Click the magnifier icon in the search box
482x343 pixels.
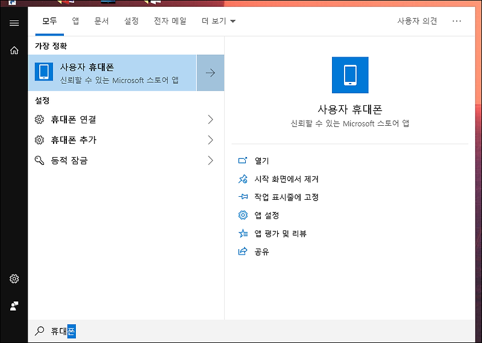click(x=39, y=331)
